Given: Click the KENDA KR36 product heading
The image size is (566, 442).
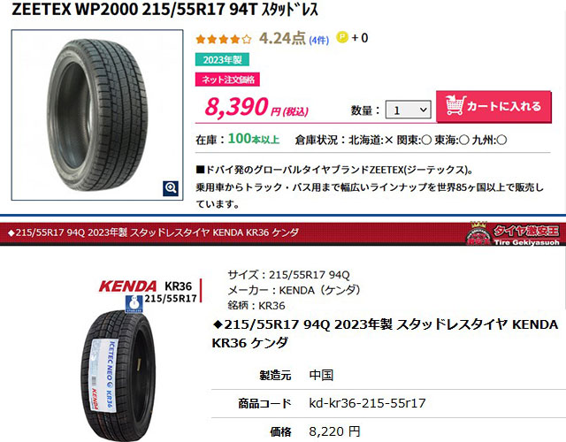Looking at the screenshot, I should (385, 333).
